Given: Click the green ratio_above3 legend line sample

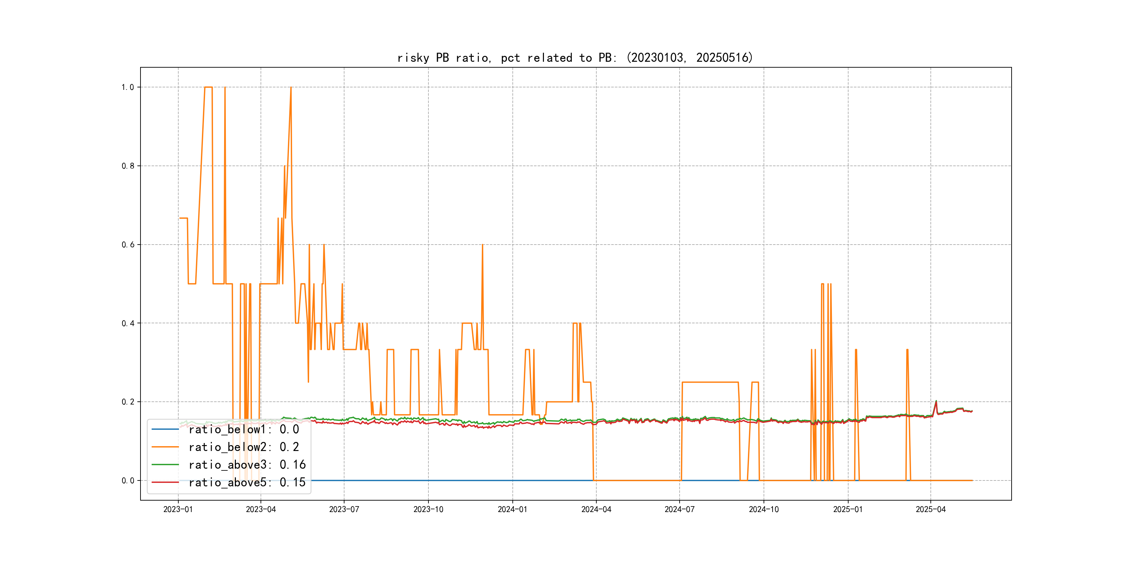Looking at the screenshot, I should coord(165,465).
